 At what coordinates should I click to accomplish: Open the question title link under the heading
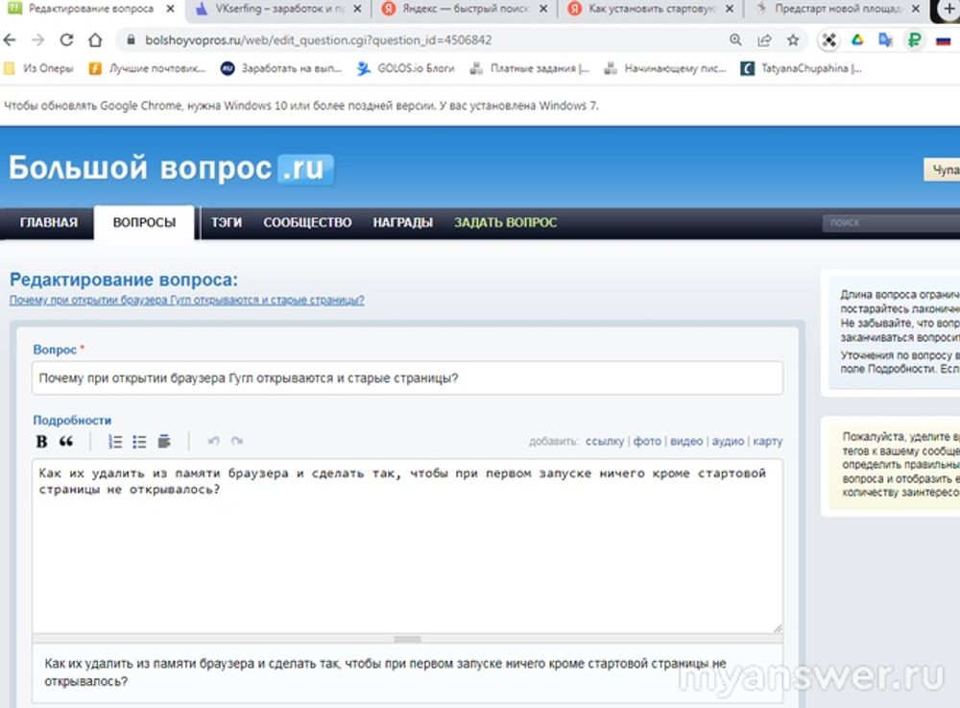[186, 300]
